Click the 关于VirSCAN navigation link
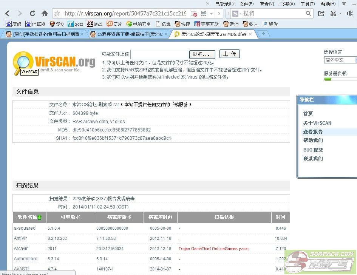The height and width of the screenshot is (275, 357). tap(317, 123)
